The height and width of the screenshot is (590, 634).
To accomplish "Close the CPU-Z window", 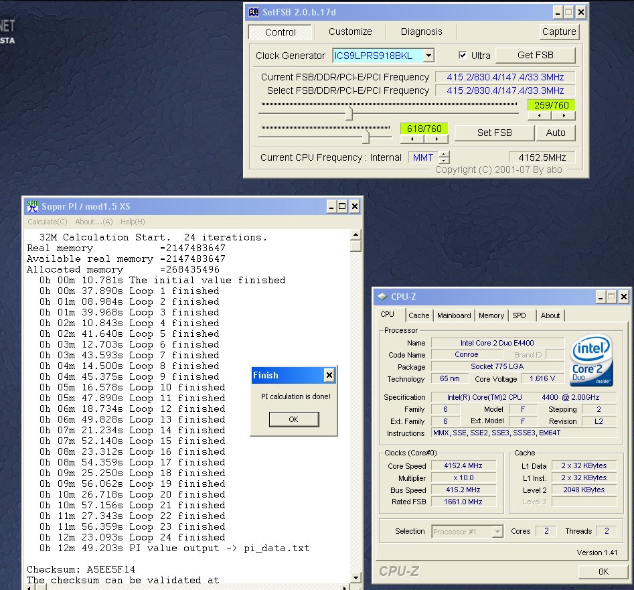I will 624,297.
